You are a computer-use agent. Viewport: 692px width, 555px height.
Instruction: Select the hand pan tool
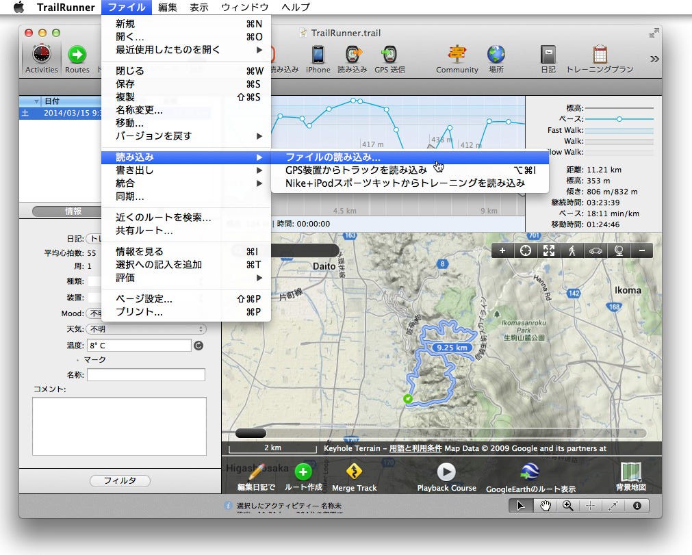click(545, 506)
